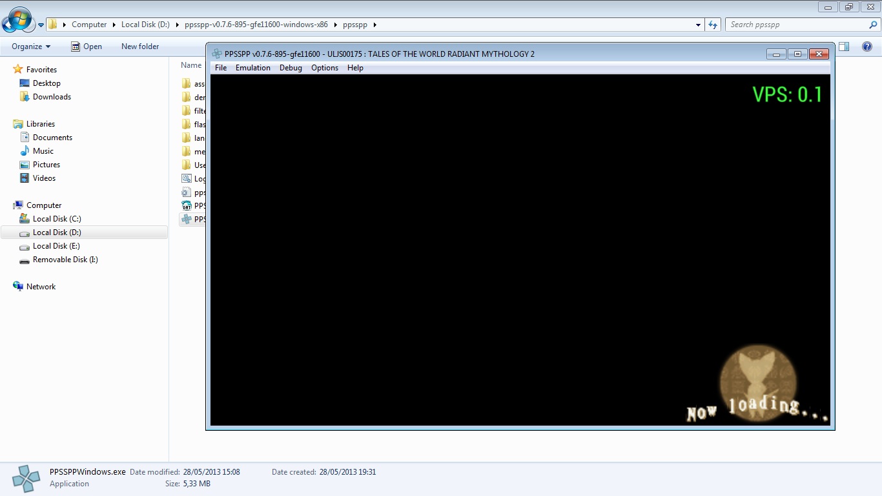Viewport: 882px width, 496px height.
Task: Open the Removable Disk (I:) drive
Action: pyautogui.click(x=65, y=260)
